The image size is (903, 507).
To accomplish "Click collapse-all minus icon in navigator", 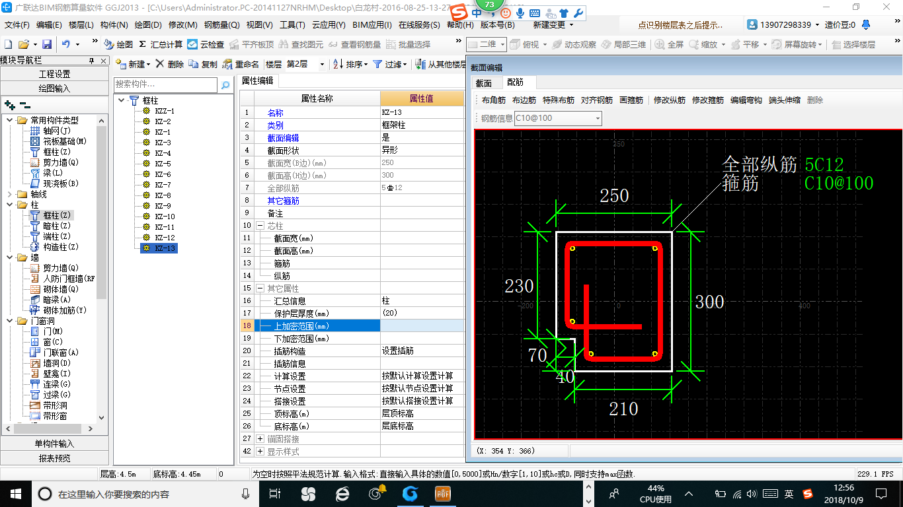I will [24, 104].
